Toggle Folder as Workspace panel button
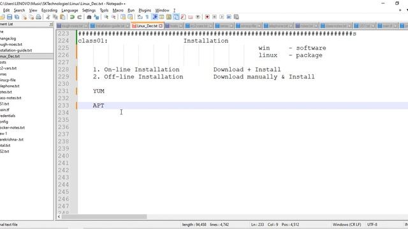This screenshot has width=408, height=229. click(x=191, y=17)
